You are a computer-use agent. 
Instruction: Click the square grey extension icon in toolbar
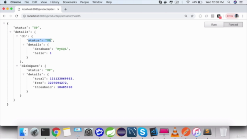tap(213, 16)
